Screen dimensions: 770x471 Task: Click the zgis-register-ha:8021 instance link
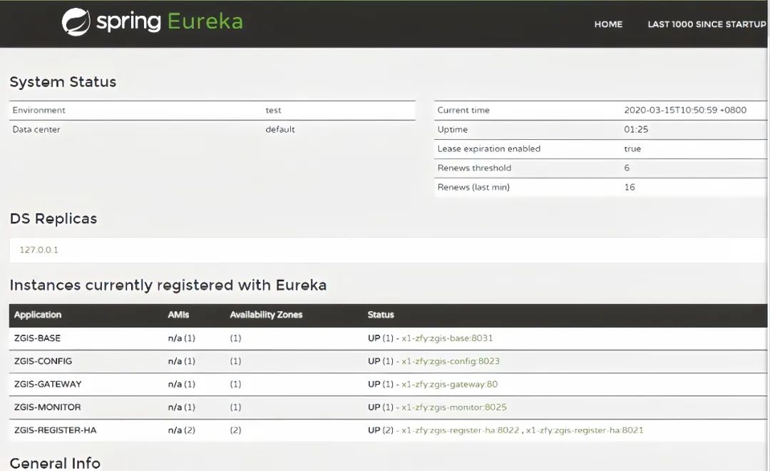point(585,430)
